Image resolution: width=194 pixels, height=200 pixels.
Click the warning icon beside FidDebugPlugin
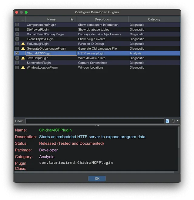pos(23,44)
